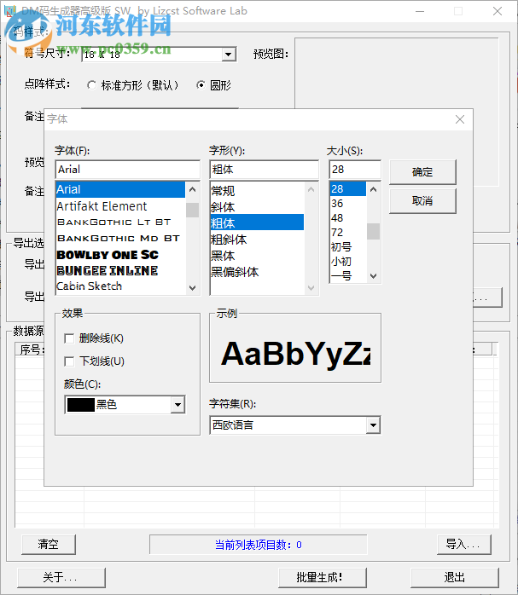Click style list scroll up arrow
The image size is (518, 595).
(311, 189)
